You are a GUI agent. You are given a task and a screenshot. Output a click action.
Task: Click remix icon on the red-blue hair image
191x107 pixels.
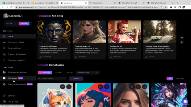click(x=100, y=87)
